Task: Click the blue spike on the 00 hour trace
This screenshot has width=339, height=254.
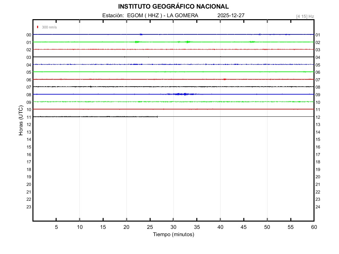Action: coord(141,34)
